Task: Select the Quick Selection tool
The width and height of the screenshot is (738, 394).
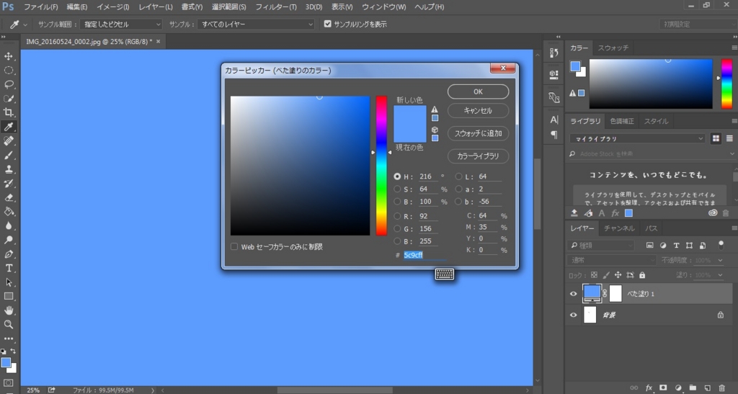Action: click(9, 99)
